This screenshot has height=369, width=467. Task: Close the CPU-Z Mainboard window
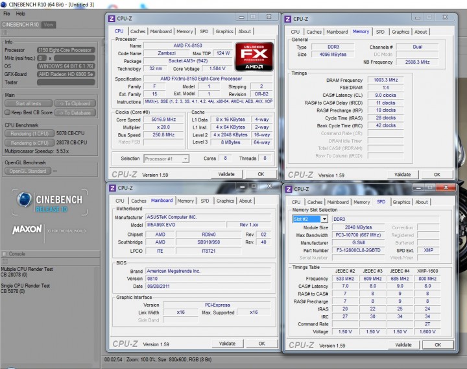[269, 186]
